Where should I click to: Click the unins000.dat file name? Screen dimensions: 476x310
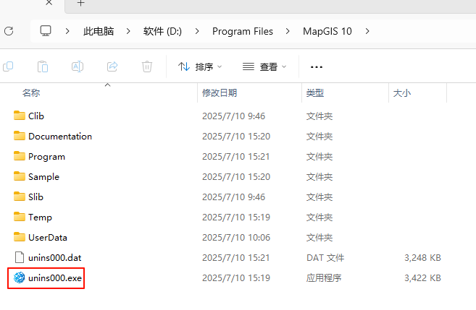(54, 258)
